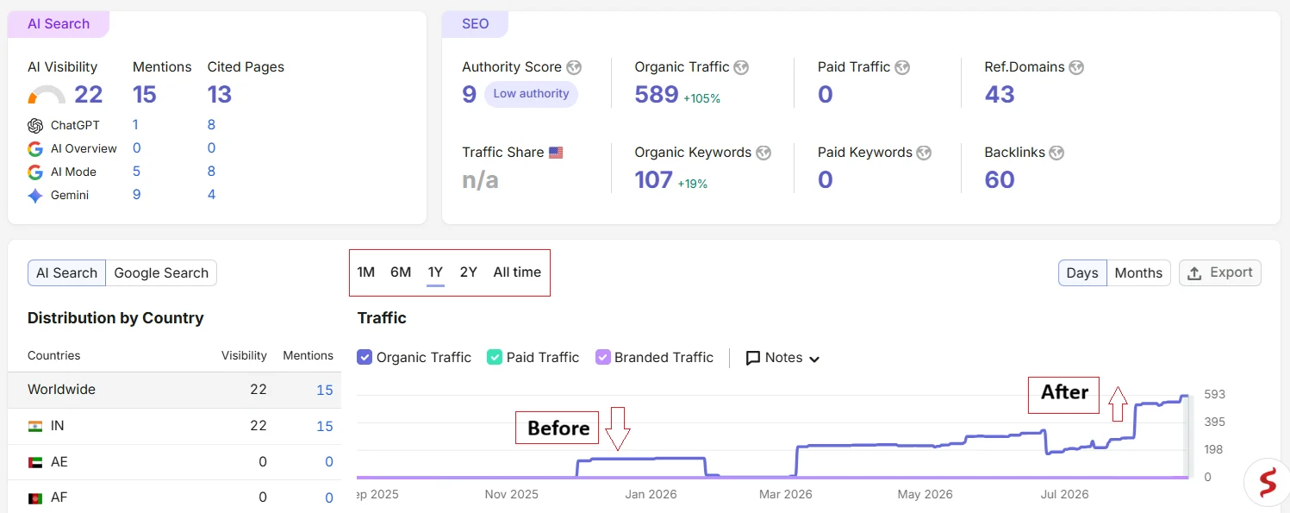Open Backlinks value 60

(1000, 180)
